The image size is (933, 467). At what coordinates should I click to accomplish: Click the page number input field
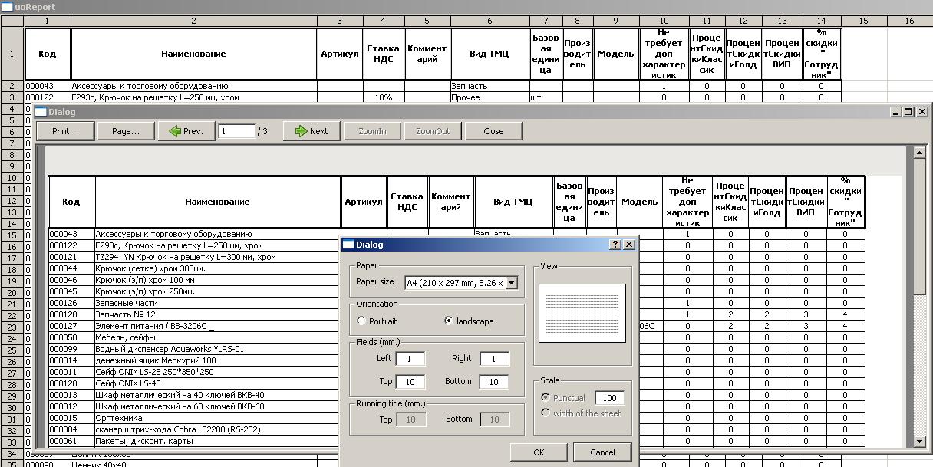(236, 131)
